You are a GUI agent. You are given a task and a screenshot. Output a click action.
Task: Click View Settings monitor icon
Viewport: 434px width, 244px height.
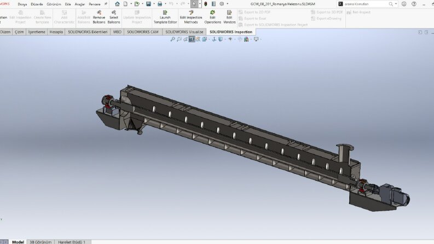pos(256,39)
